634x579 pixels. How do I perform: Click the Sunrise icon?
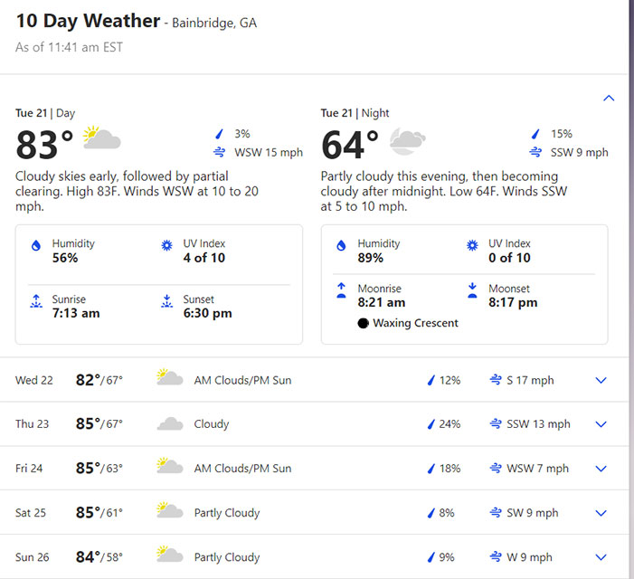pyautogui.click(x=36, y=301)
